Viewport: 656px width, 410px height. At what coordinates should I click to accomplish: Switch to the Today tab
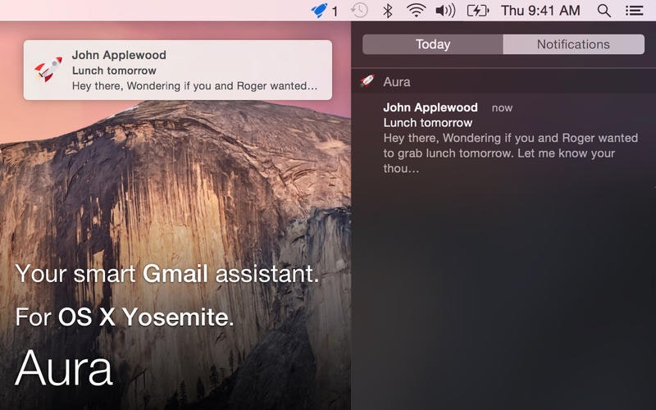(x=433, y=44)
